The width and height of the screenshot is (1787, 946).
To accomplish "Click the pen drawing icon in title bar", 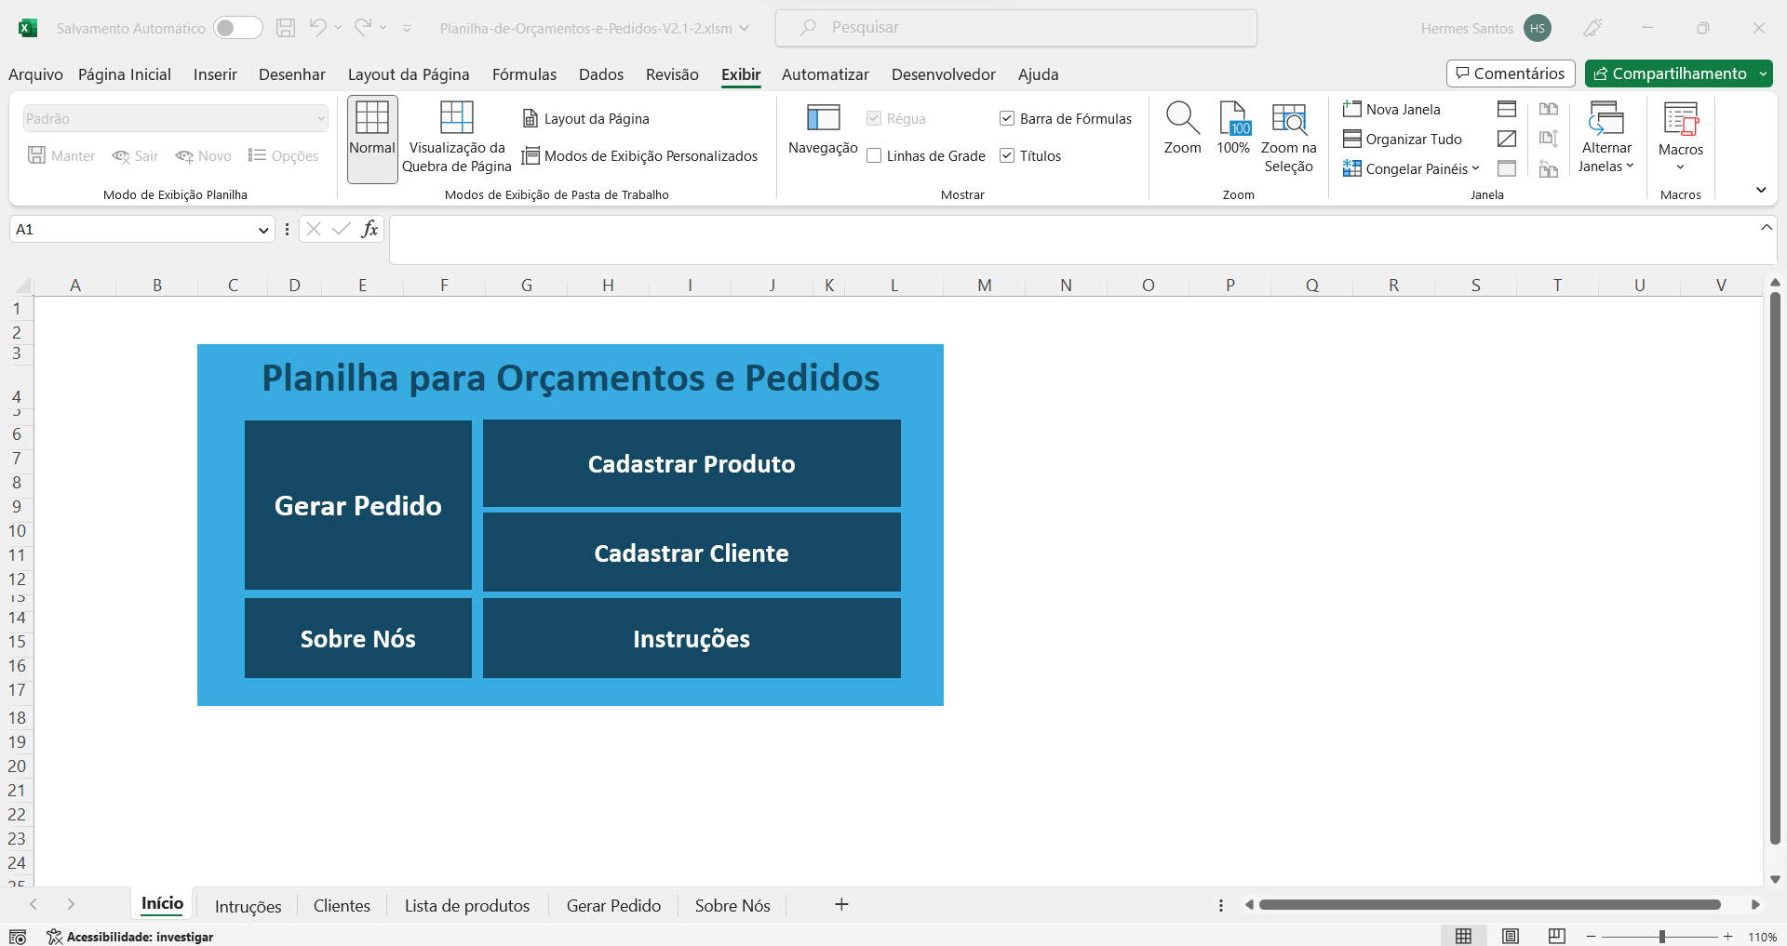I will pyautogui.click(x=1592, y=28).
